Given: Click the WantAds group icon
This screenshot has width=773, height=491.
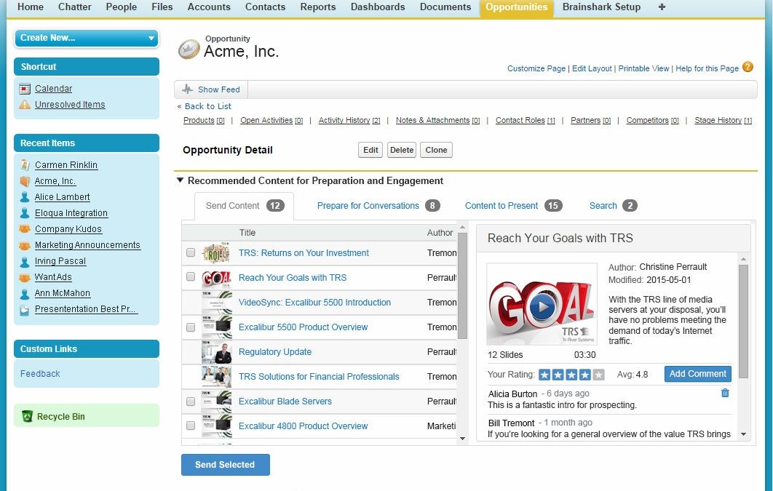Looking at the screenshot, I should click(25, 277).
